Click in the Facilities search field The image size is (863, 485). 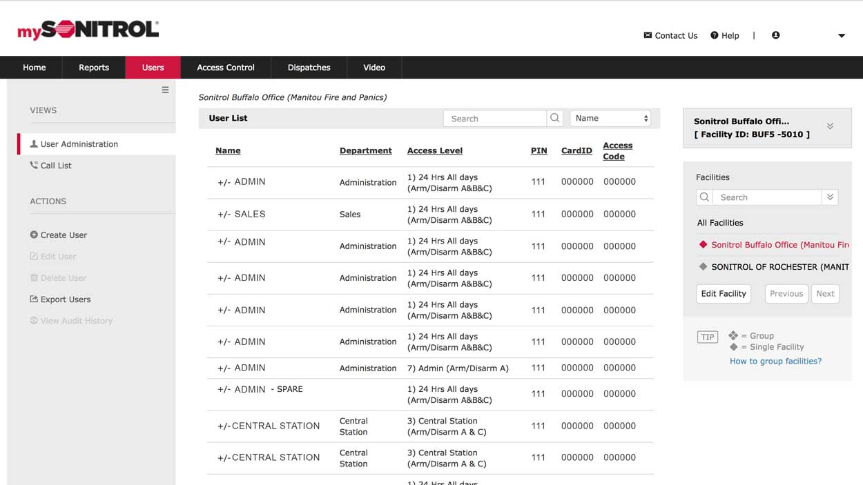[x=767, y=197]
